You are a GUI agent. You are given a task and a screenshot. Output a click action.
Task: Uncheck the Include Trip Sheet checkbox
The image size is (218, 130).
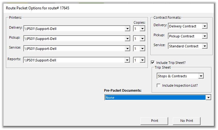tap(153, 62)
